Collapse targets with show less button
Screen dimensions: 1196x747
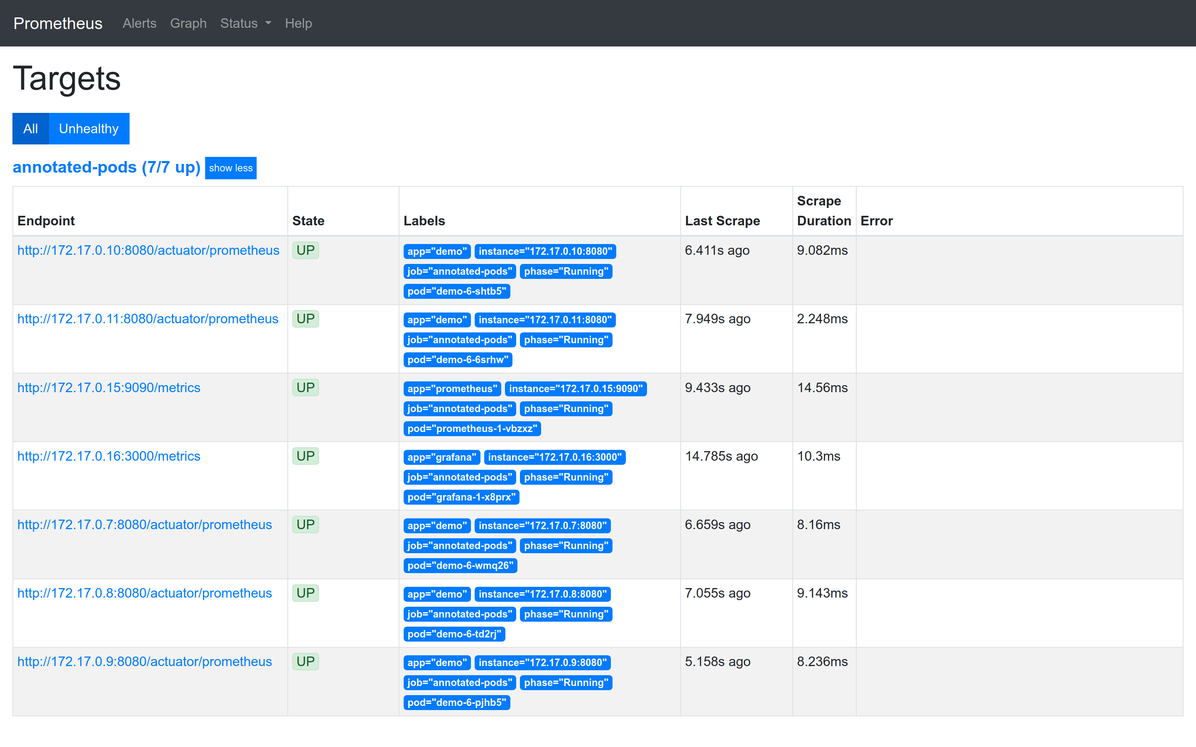230,168
